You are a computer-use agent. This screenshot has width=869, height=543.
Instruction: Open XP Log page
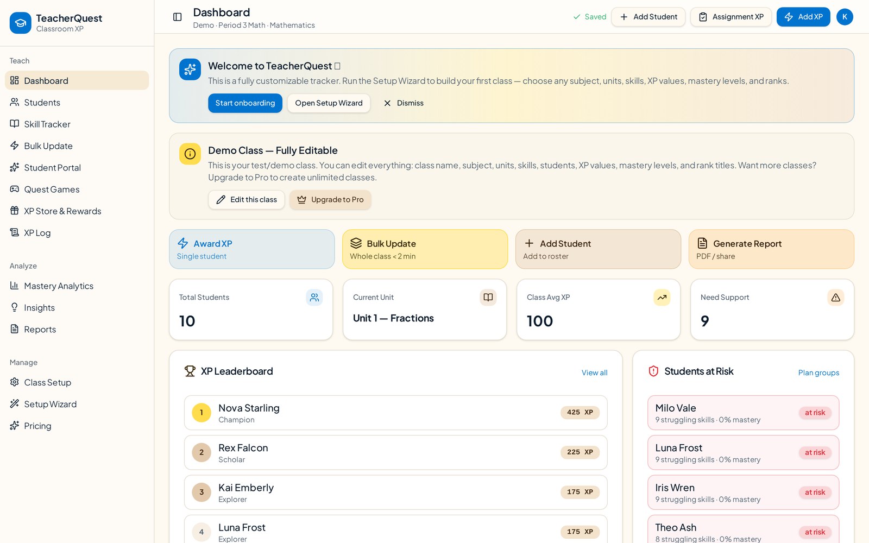point(77,232)
